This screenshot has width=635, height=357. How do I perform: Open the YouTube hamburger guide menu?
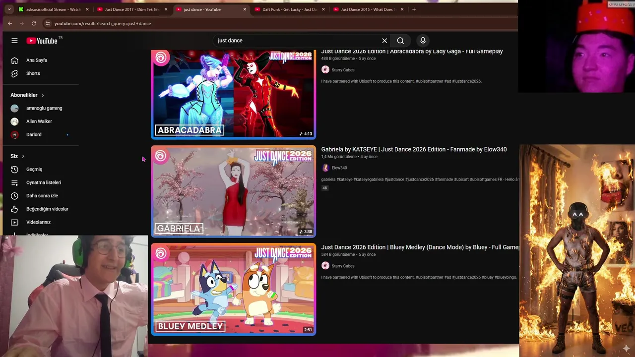(14, 41)
